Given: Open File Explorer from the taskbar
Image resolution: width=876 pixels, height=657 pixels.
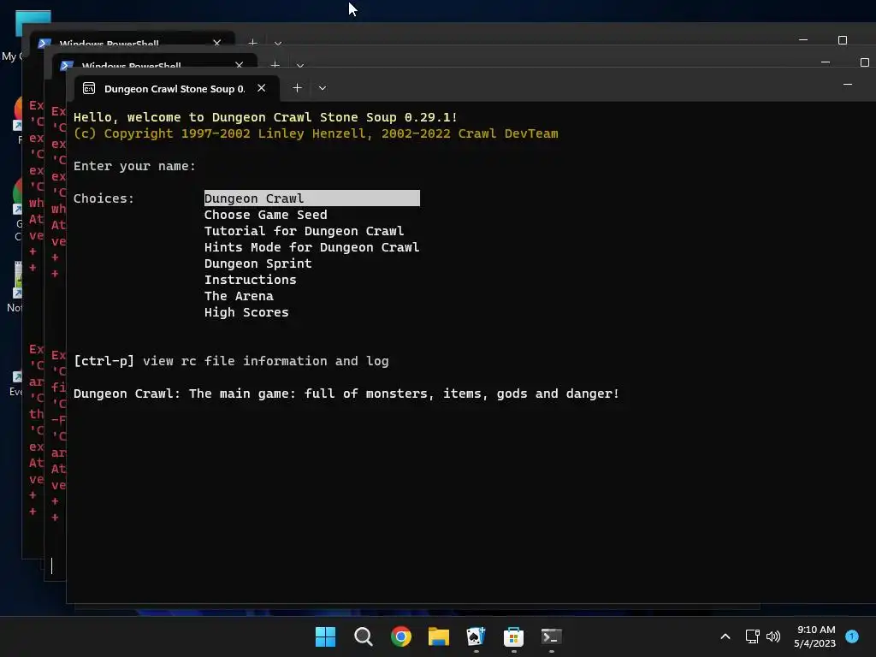Looking at the screenshot, I should (439, 636).
